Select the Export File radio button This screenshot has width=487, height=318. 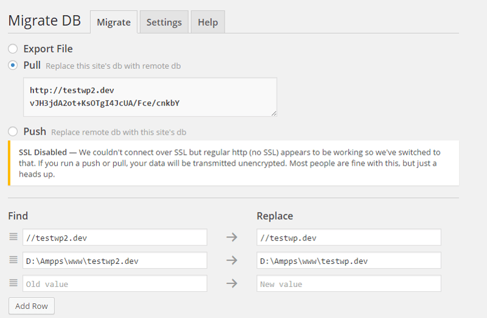[13, 49]
